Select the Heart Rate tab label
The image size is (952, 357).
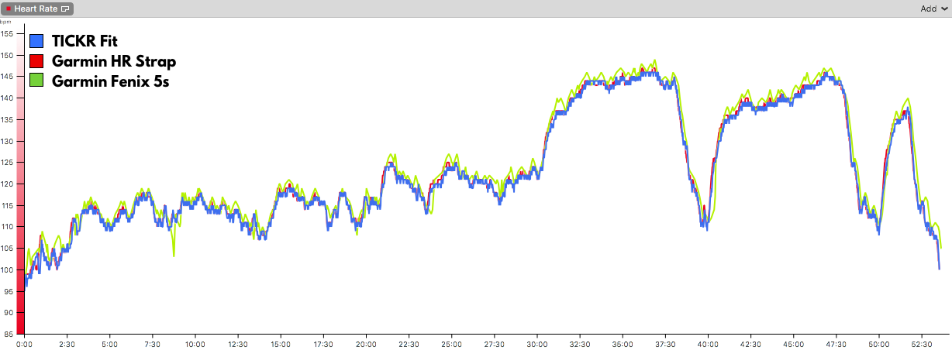click(x=36, y=9)
